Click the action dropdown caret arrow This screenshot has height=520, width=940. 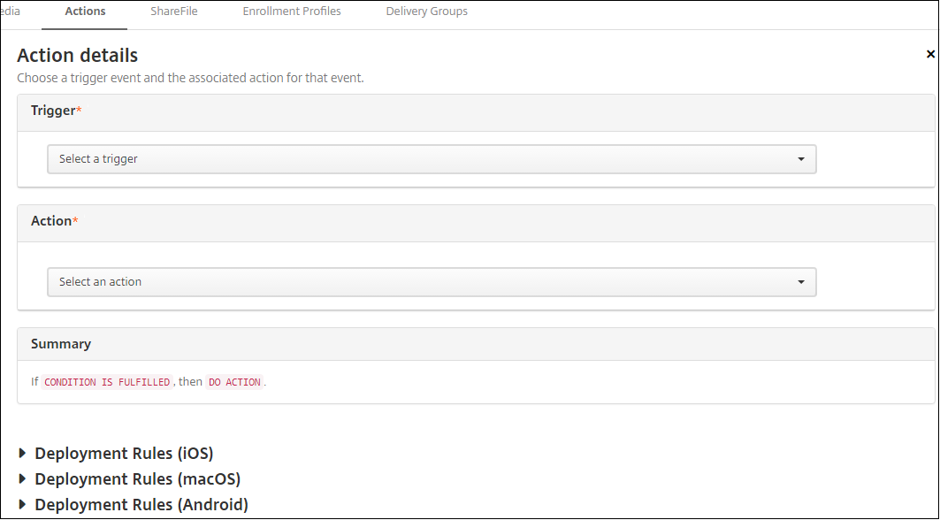(x=800, y=282)
